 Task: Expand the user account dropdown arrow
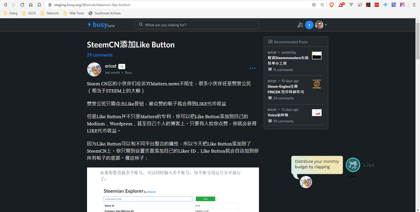[x=326, y=25]
